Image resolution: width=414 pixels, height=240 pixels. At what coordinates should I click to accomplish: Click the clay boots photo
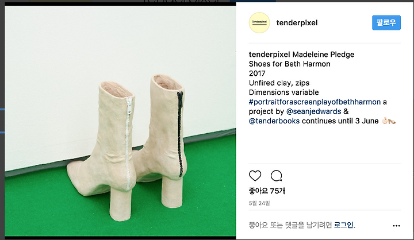point(120,121)
